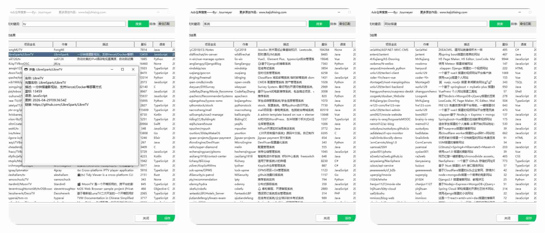Minimize the window searching for 系统
The height and width of the screenshot is (233, 545).
click(x=339, y=12)
